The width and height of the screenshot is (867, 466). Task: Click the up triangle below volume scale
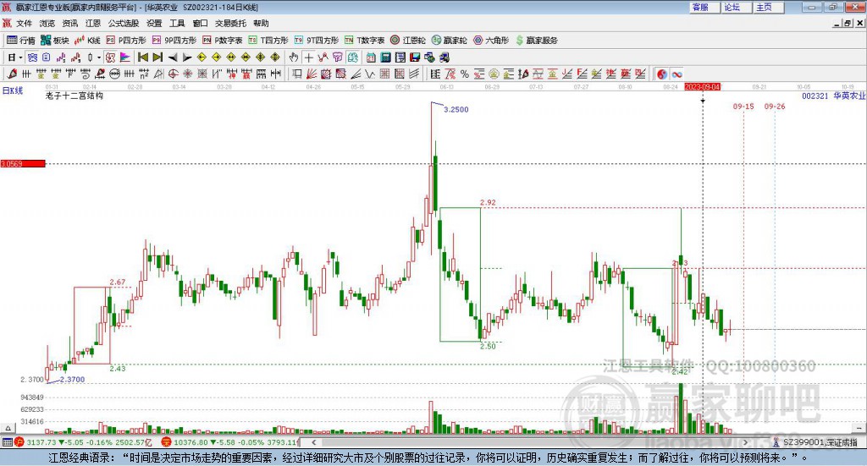(x=8, y=428)
